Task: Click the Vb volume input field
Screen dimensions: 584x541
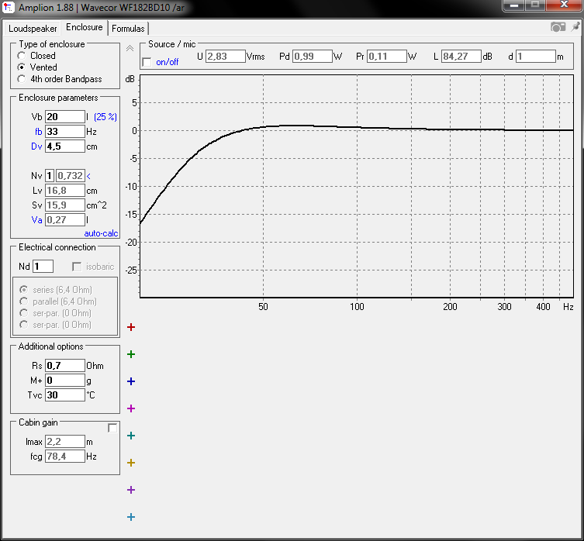Action: point(65,116)
